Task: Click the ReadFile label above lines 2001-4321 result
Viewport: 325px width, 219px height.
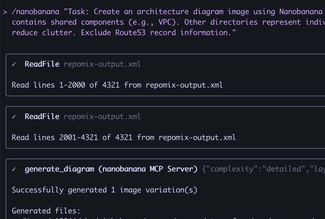Action: click(x=42, y=117)
